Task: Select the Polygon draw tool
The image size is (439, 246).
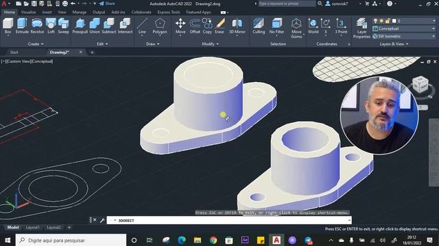Action: [x=160, y=26]
